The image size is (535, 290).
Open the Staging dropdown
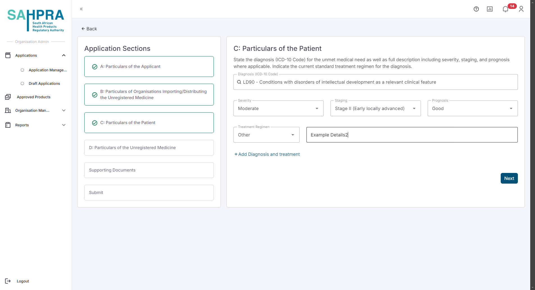point(375,108)
